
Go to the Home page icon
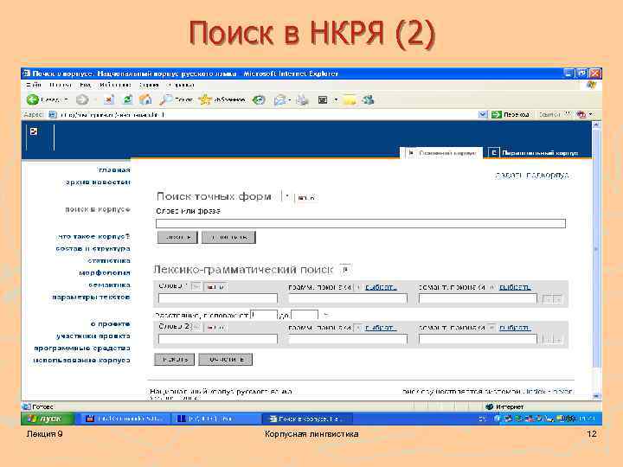[x=145, y=99]
